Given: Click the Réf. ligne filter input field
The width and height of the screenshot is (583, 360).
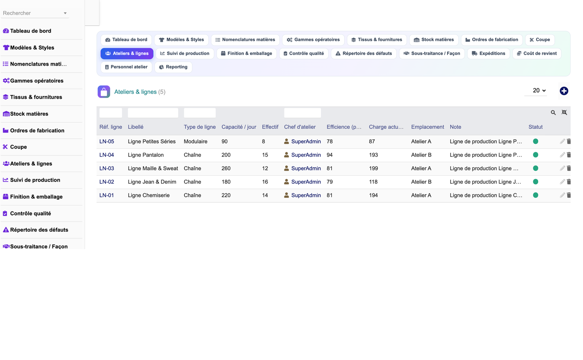Looking at the screenshot, I should pos(111,113).
